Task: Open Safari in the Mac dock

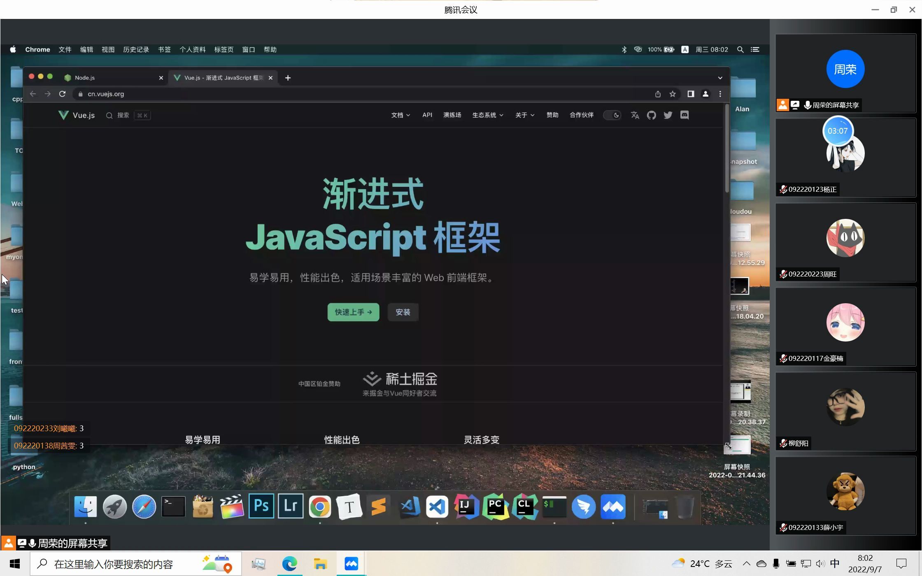Action: [144, 506]
